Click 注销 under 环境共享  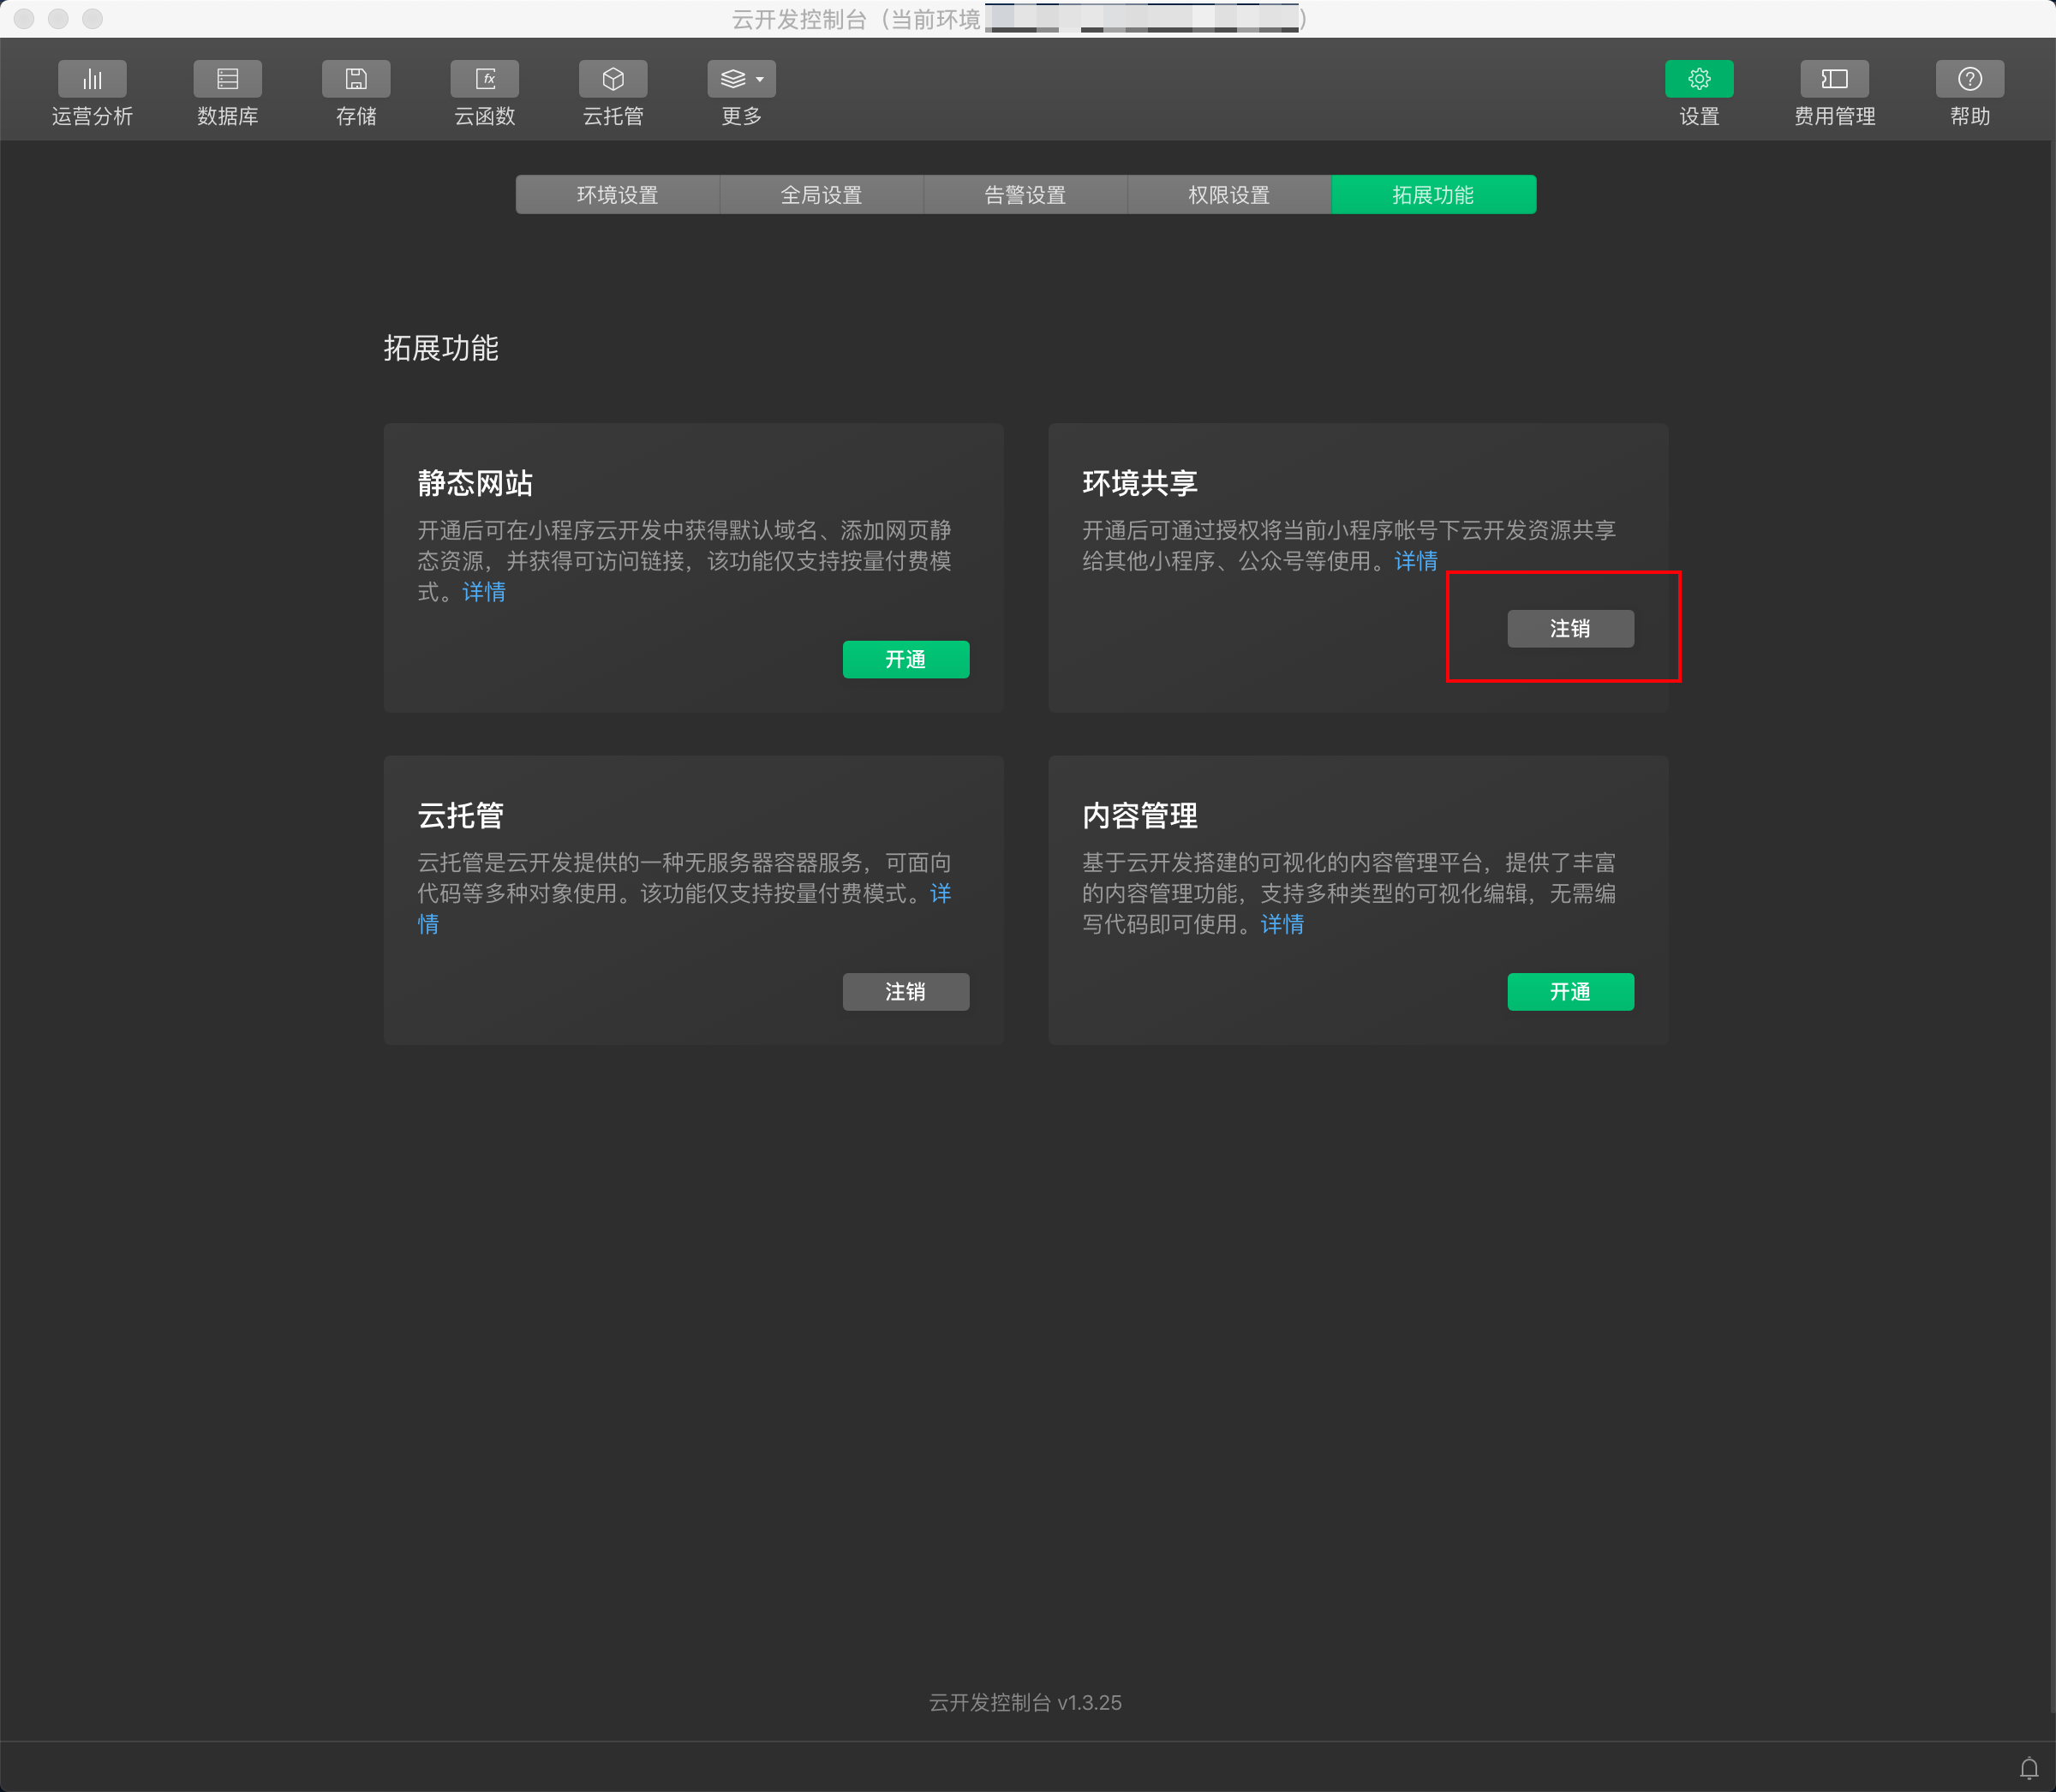tap(1570, 629)
